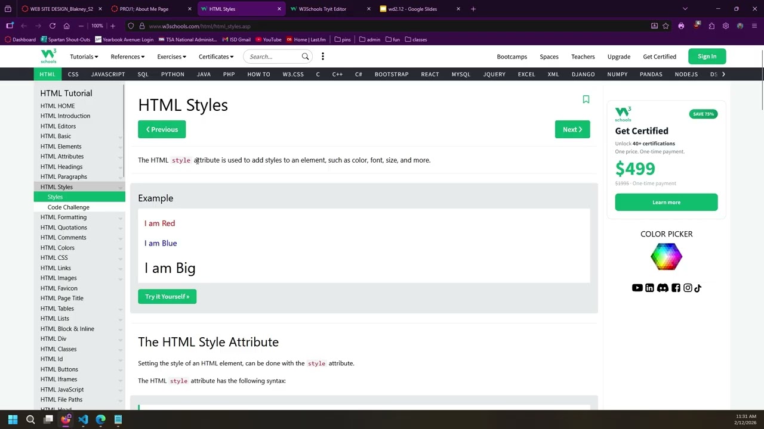
Task: Go to the browser home page icon
Action: (x=66, y=26)
